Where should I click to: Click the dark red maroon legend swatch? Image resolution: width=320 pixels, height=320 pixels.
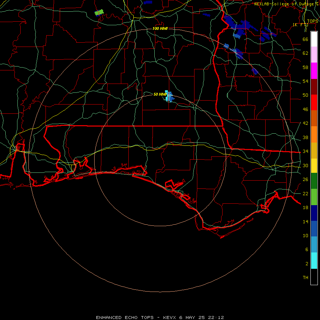coord(314,87)
